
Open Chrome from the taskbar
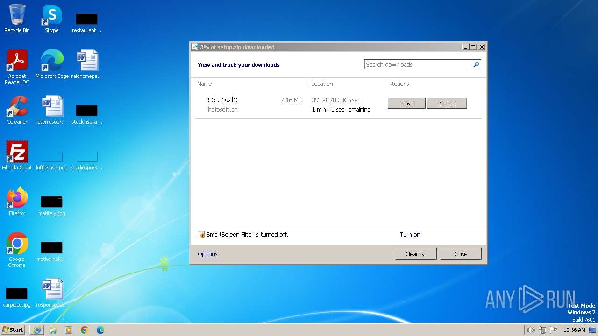(85, 330)
